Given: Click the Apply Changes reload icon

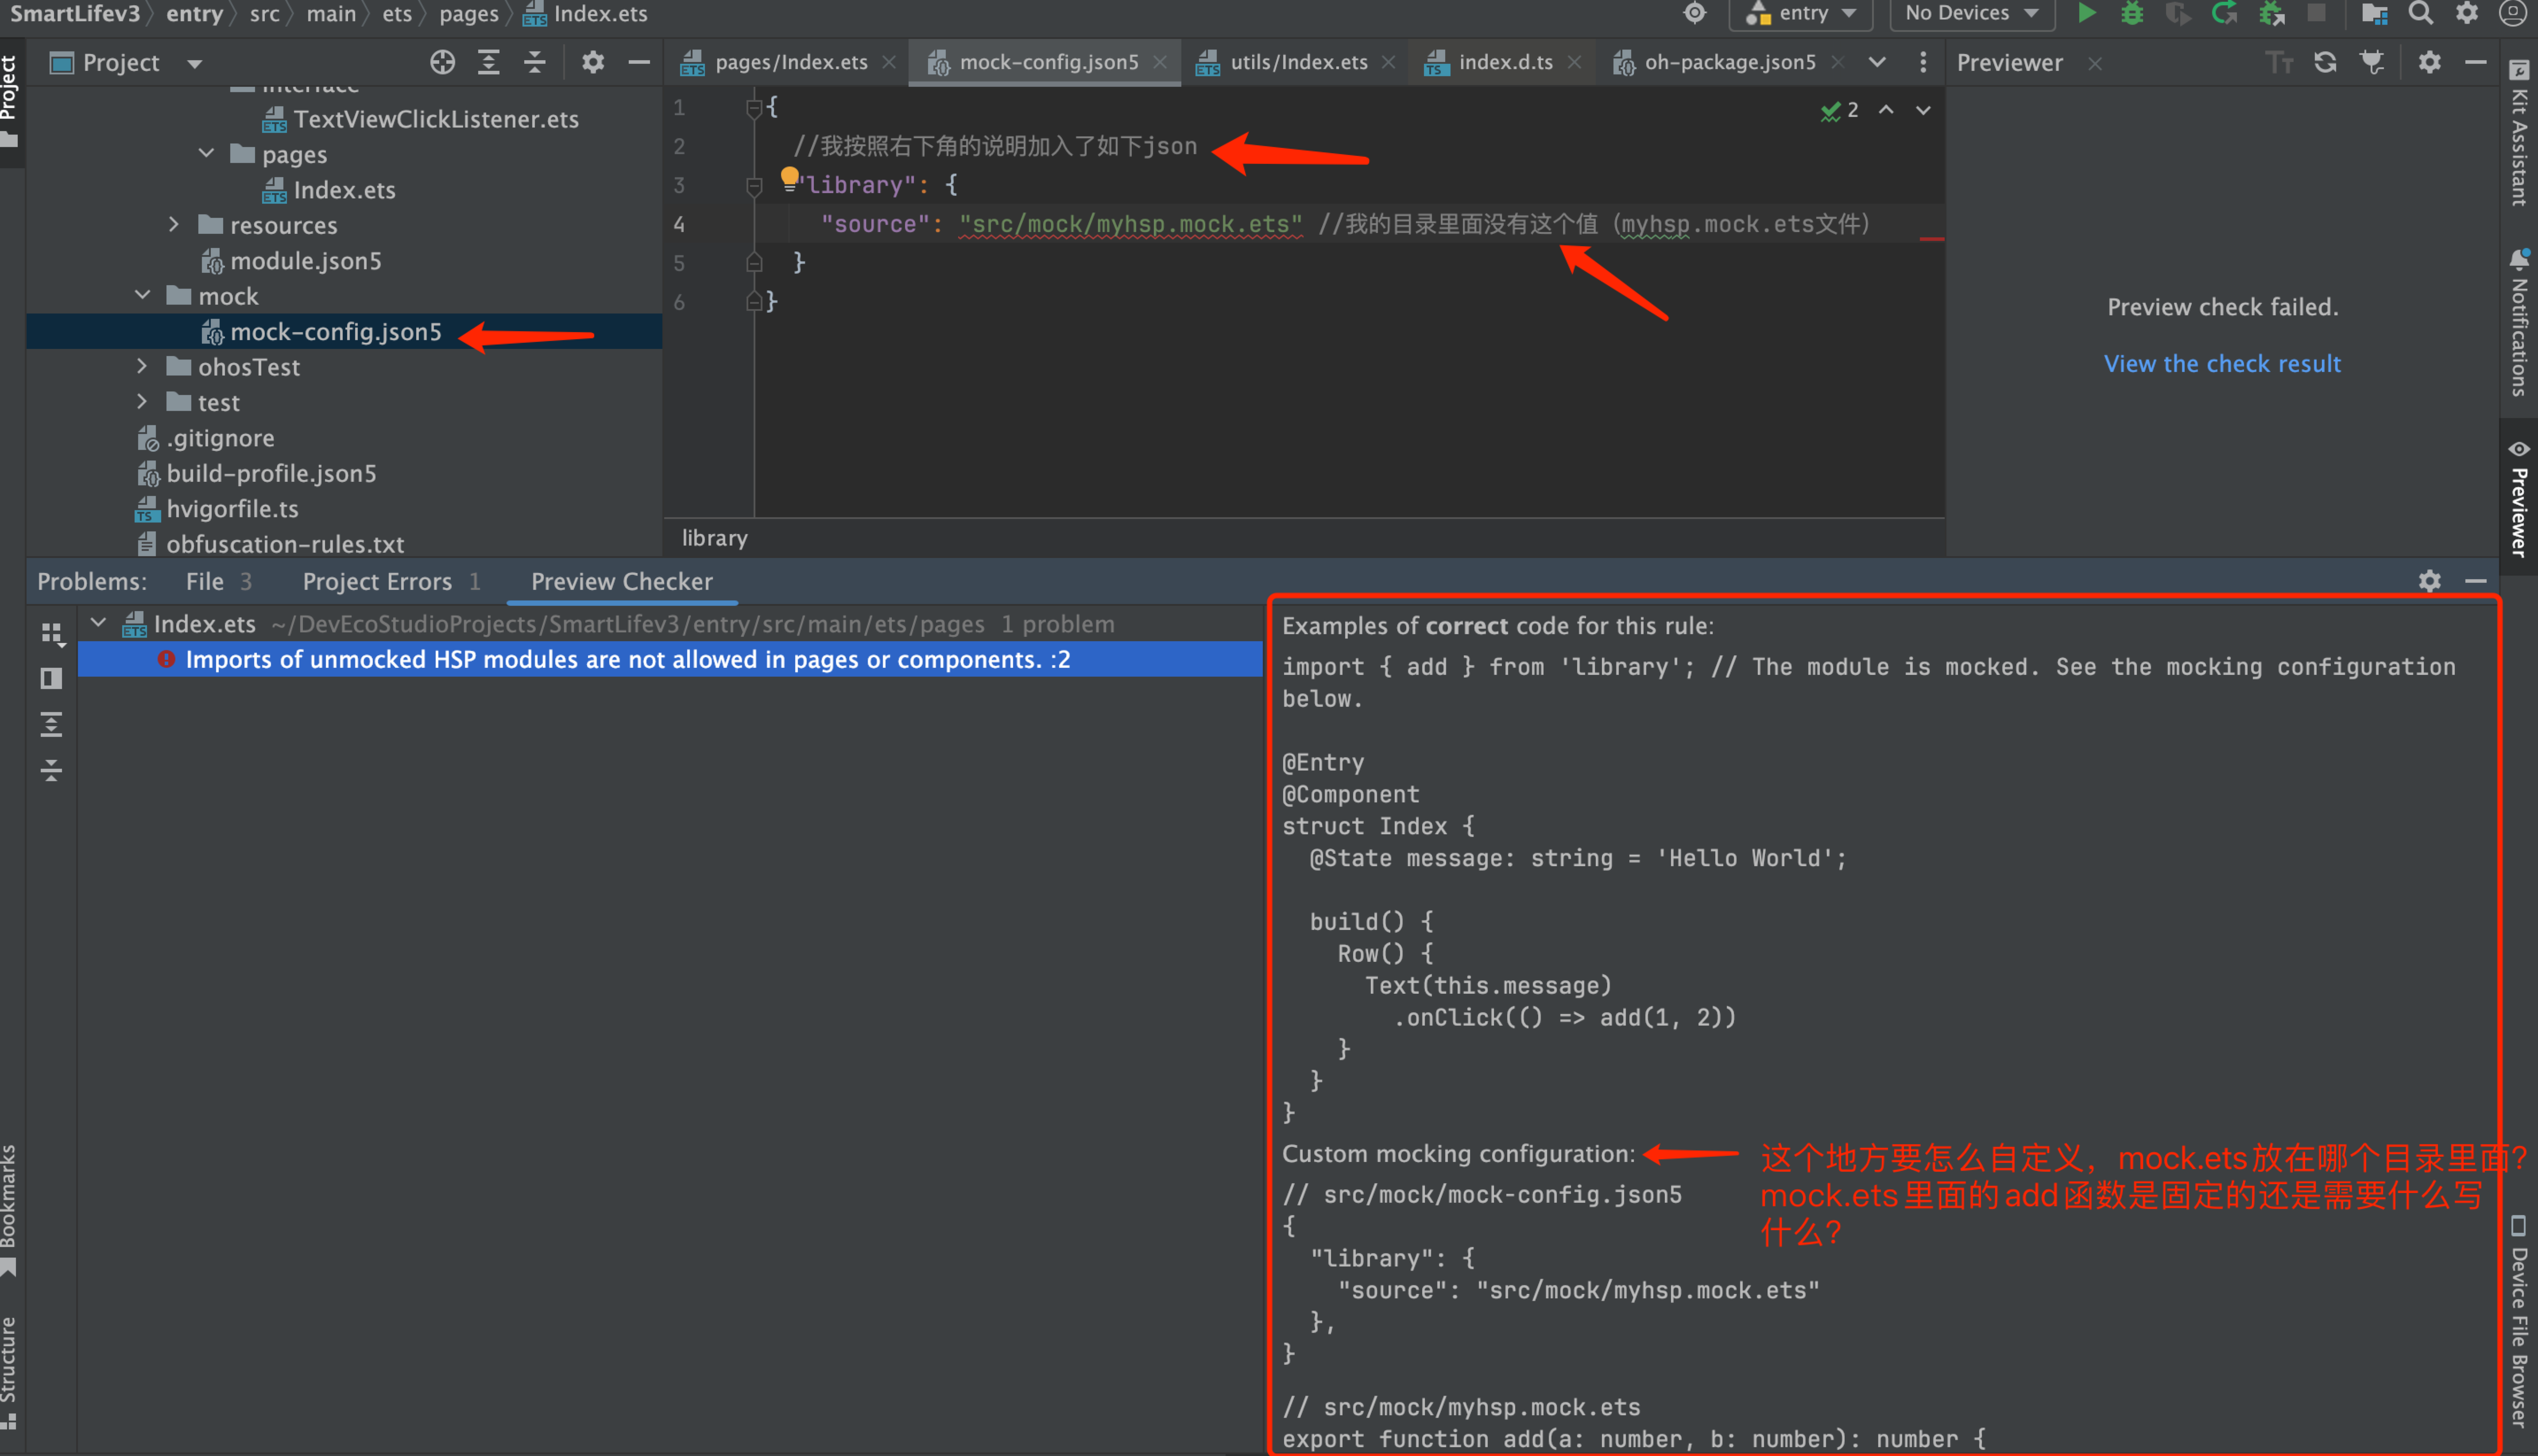Looking at the screenshot, I should [2223, 13].
